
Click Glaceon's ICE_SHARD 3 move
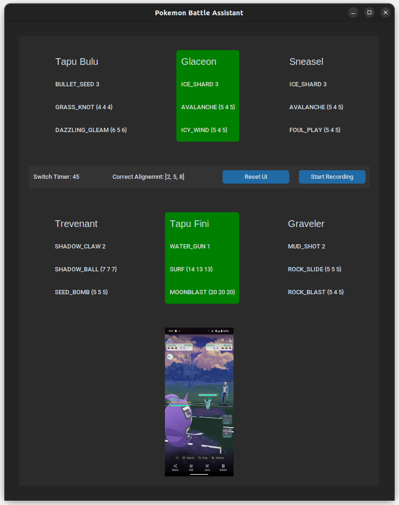200,84
